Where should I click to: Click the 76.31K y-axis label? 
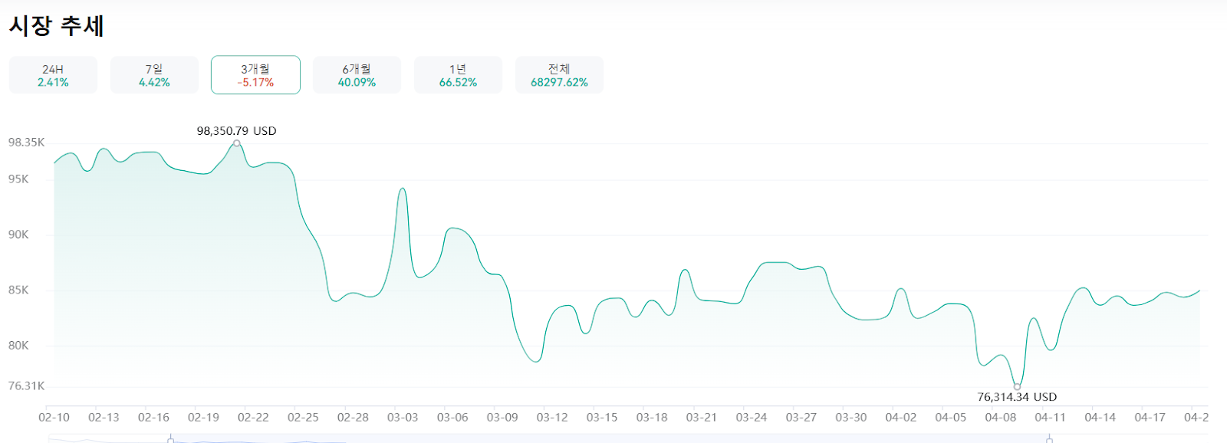pyautogui.click(x=26, y=386)
